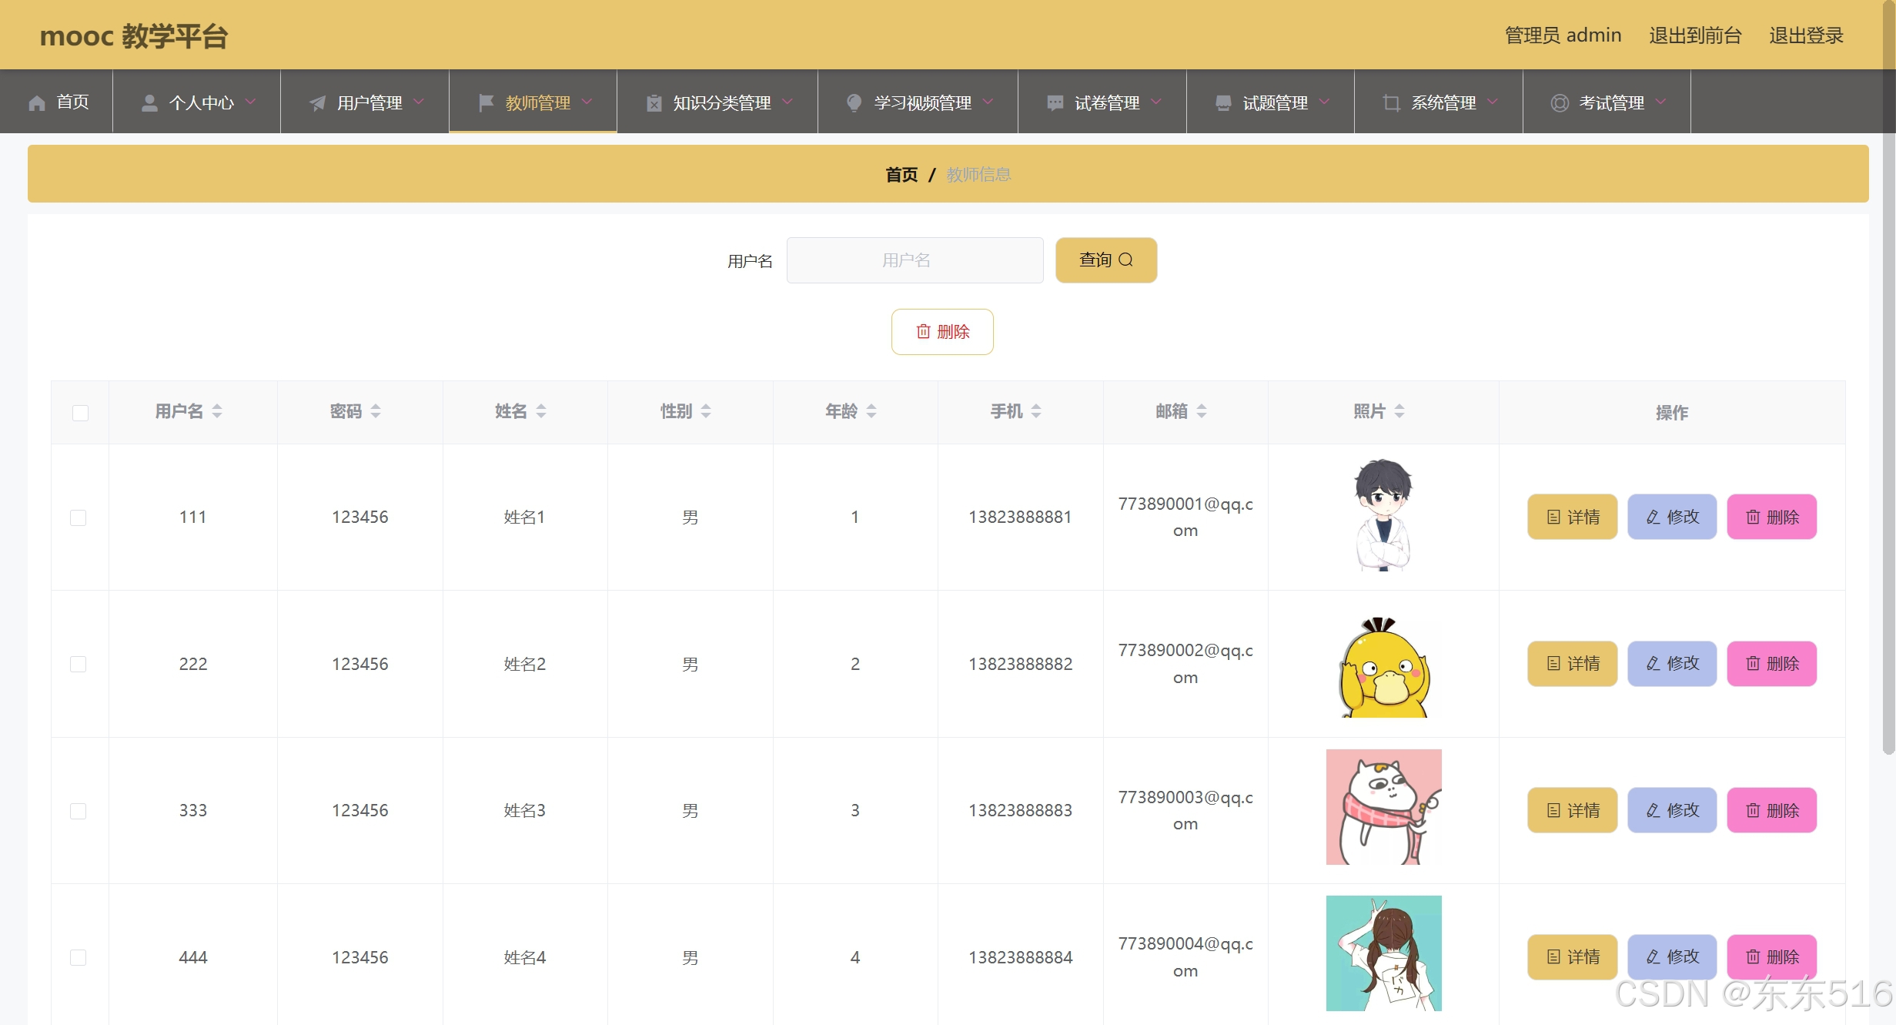Viewport: 1896px width, 1025px height.
Task: Click the crop icon beside 系统管理
Action: 1391,102
